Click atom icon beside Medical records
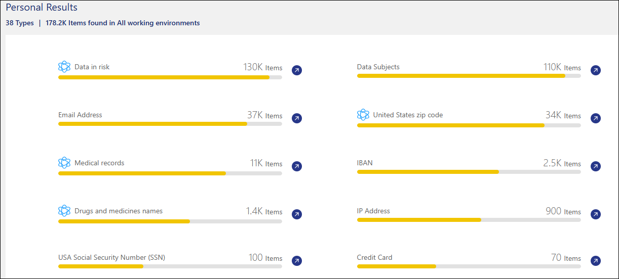619x279 pixels. point(64,163)
